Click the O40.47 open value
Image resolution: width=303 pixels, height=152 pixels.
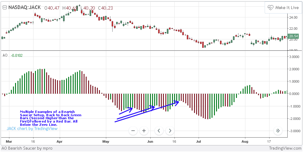52,8
